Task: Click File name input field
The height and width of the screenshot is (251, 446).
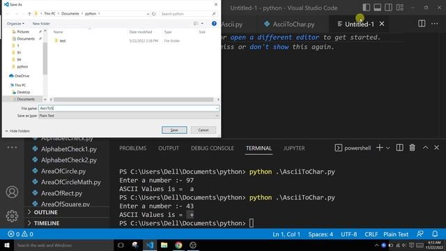Action: pyautogui.click(x=128, y=108)
